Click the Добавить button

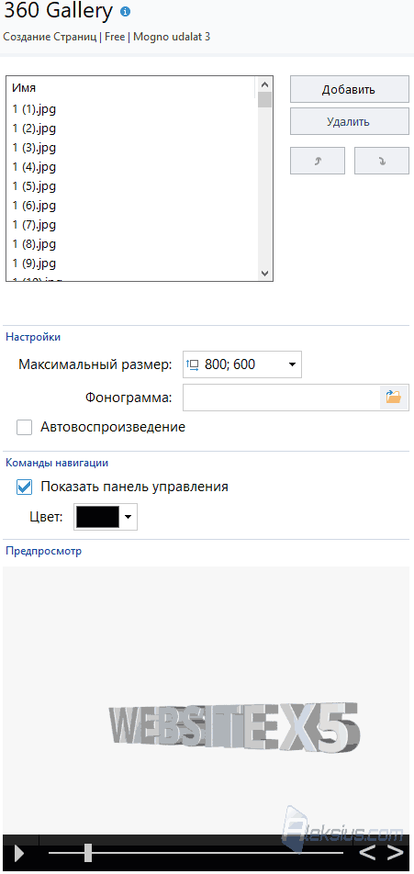pos(350,90)
